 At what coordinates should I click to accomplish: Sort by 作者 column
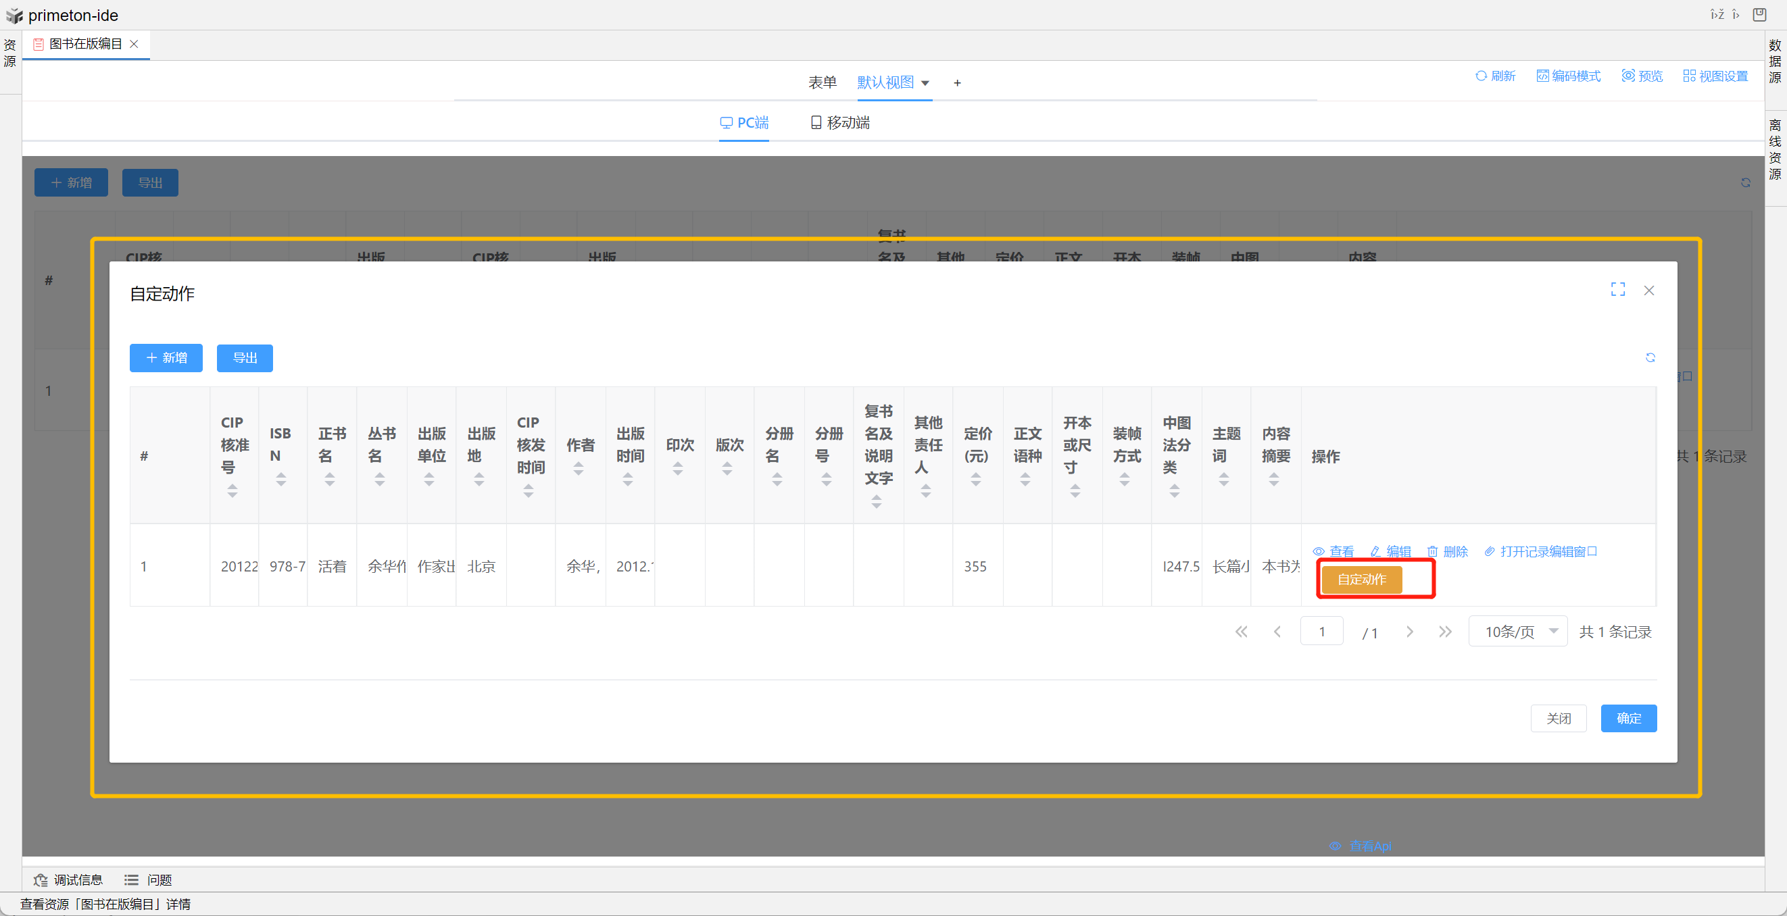coord(579,469)
